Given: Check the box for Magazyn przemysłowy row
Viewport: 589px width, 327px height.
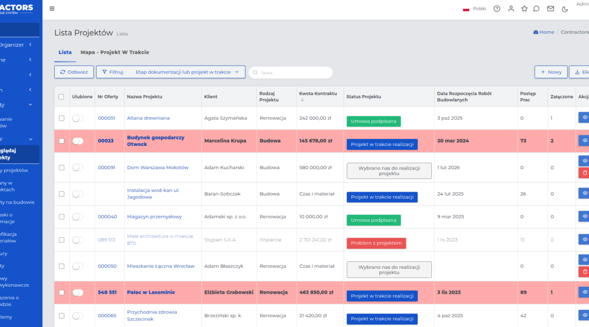Looking at the screenshot, I should [x=61, y=217].
